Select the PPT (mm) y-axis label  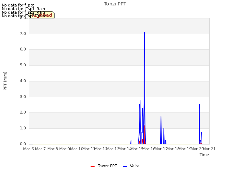pyautogui.click(x=5, y=81)
